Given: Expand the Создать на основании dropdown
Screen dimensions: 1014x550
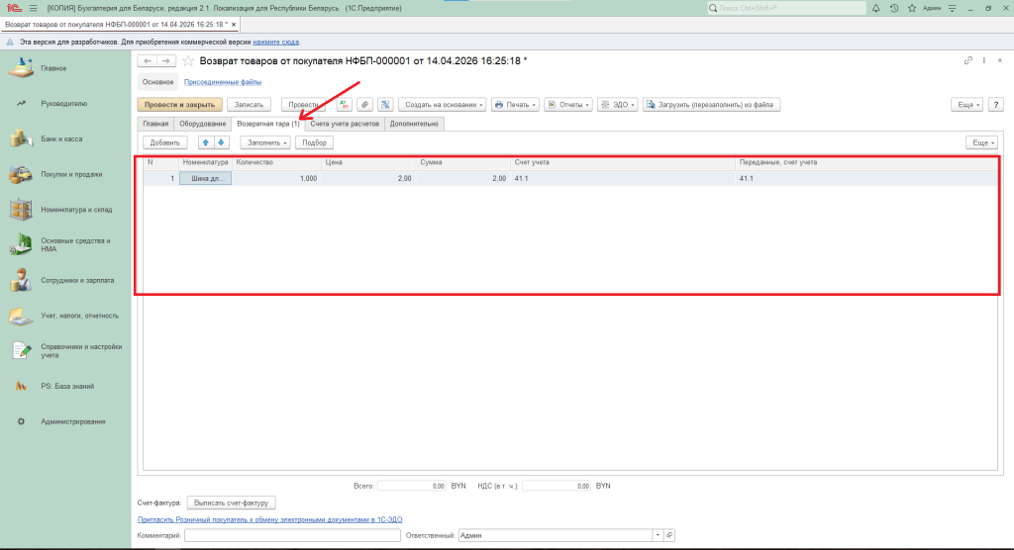Looking at the screenshot, I should pos(444,104).
